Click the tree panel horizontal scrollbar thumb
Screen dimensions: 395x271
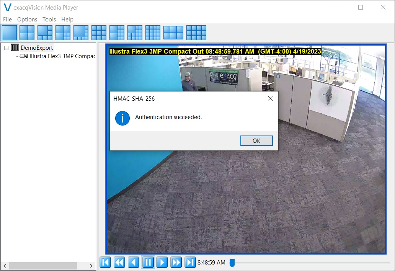coord(43,266)
